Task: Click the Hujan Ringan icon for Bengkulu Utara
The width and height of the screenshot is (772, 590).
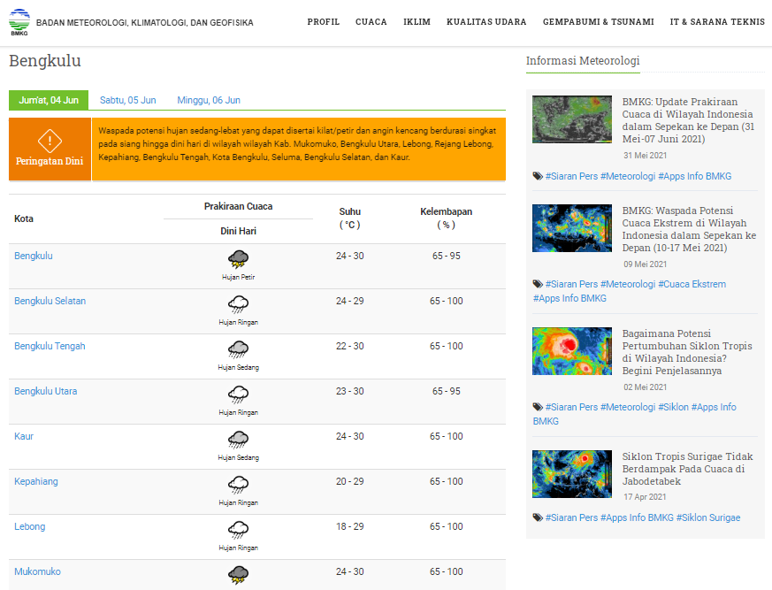Action: pyautogui.click(x=238, y=395)
